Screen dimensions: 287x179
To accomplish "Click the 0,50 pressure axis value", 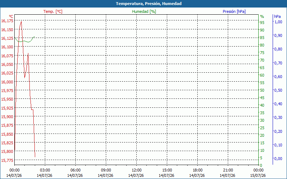I will pyautogui.click(x=278, y=90).
